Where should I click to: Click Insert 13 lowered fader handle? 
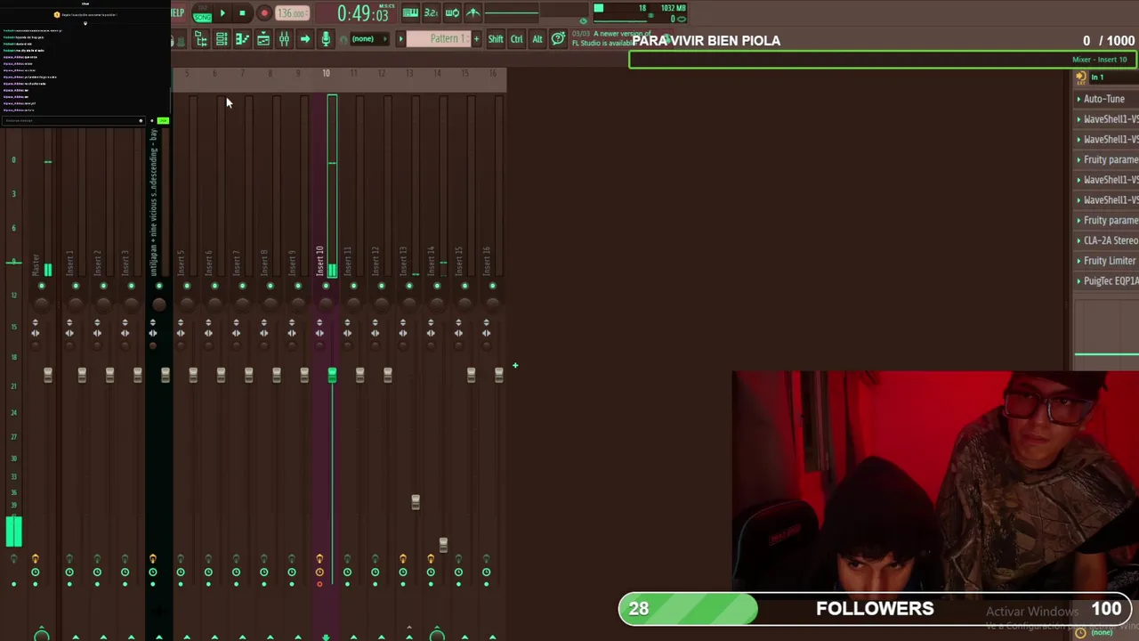[x=416, y=503]
